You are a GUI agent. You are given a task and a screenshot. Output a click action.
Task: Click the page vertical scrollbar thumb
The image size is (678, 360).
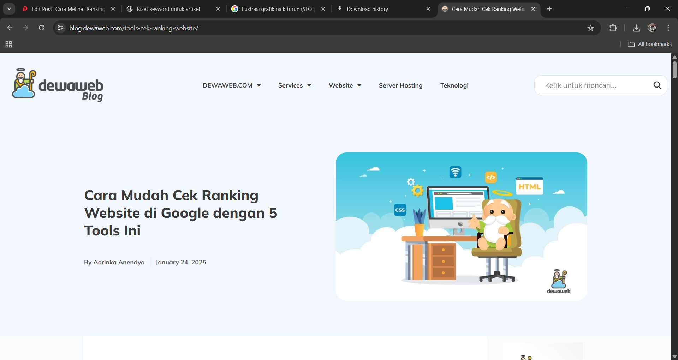(x=674, y=70)
